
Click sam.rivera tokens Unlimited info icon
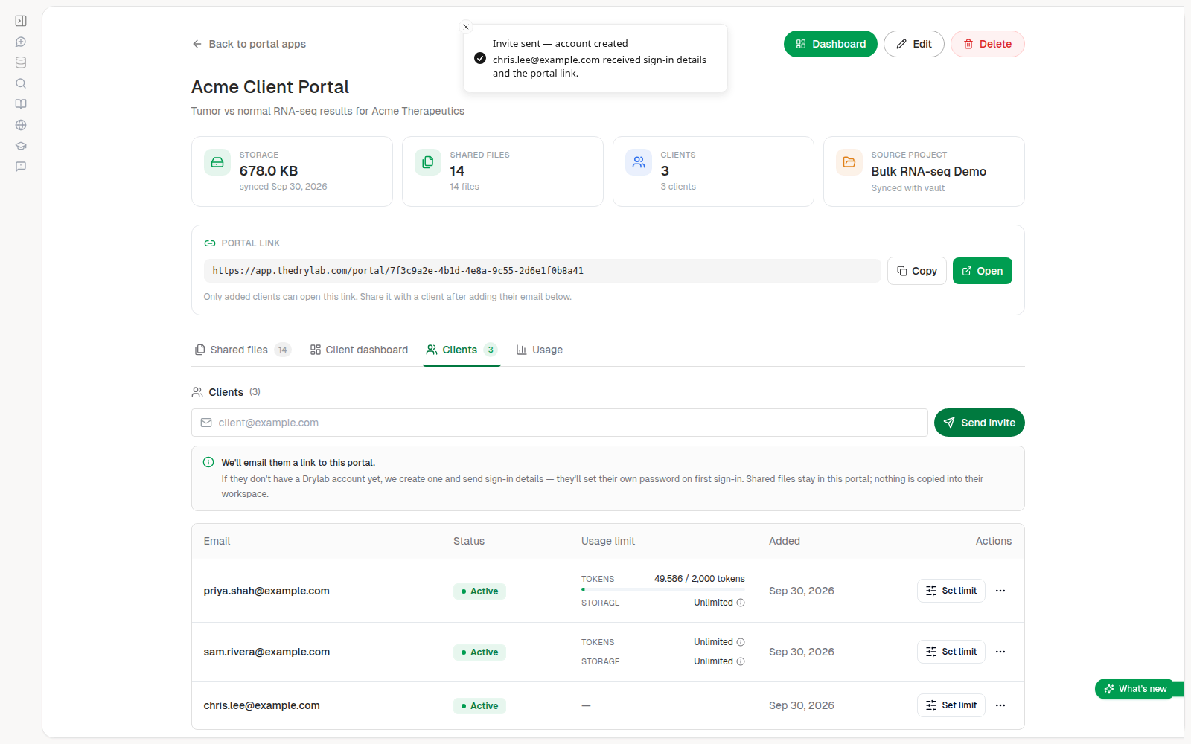point(741,642)
